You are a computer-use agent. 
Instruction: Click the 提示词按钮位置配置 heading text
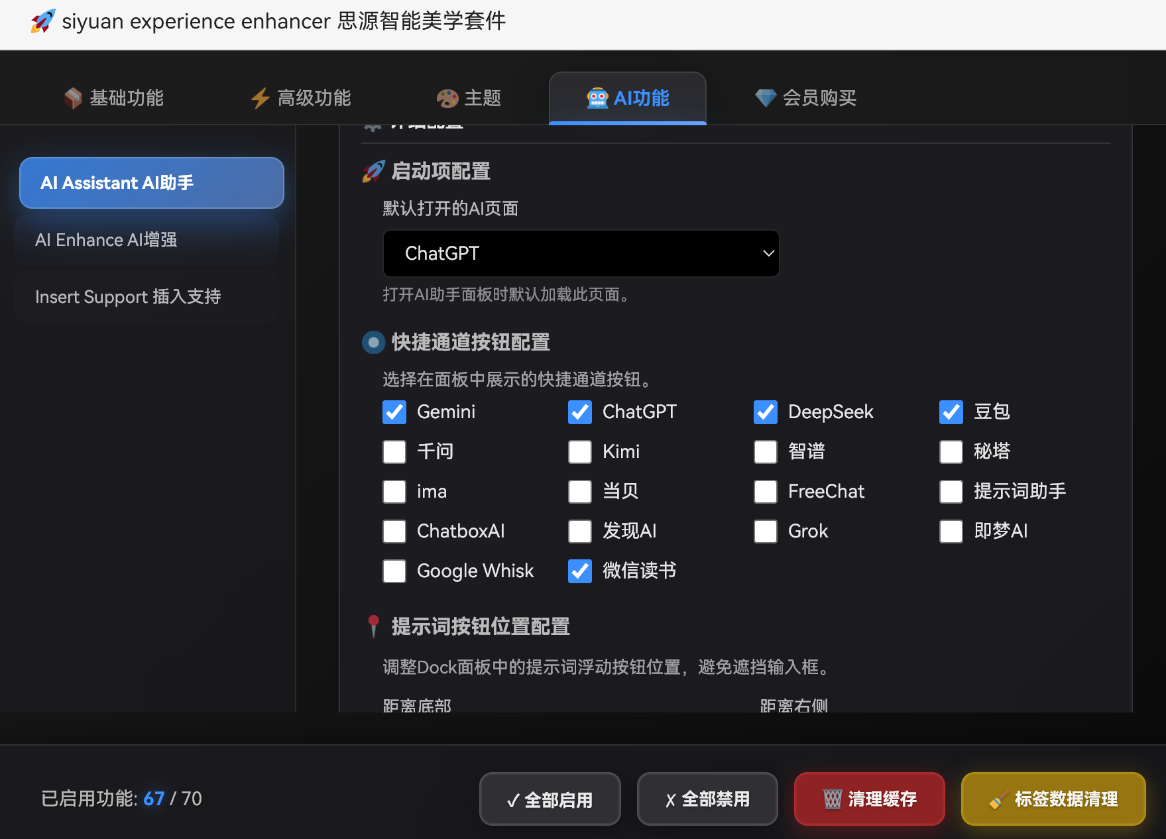[x=481, y=626]
